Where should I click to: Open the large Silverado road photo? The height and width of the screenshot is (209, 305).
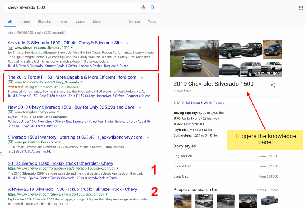tap(194, 59)
